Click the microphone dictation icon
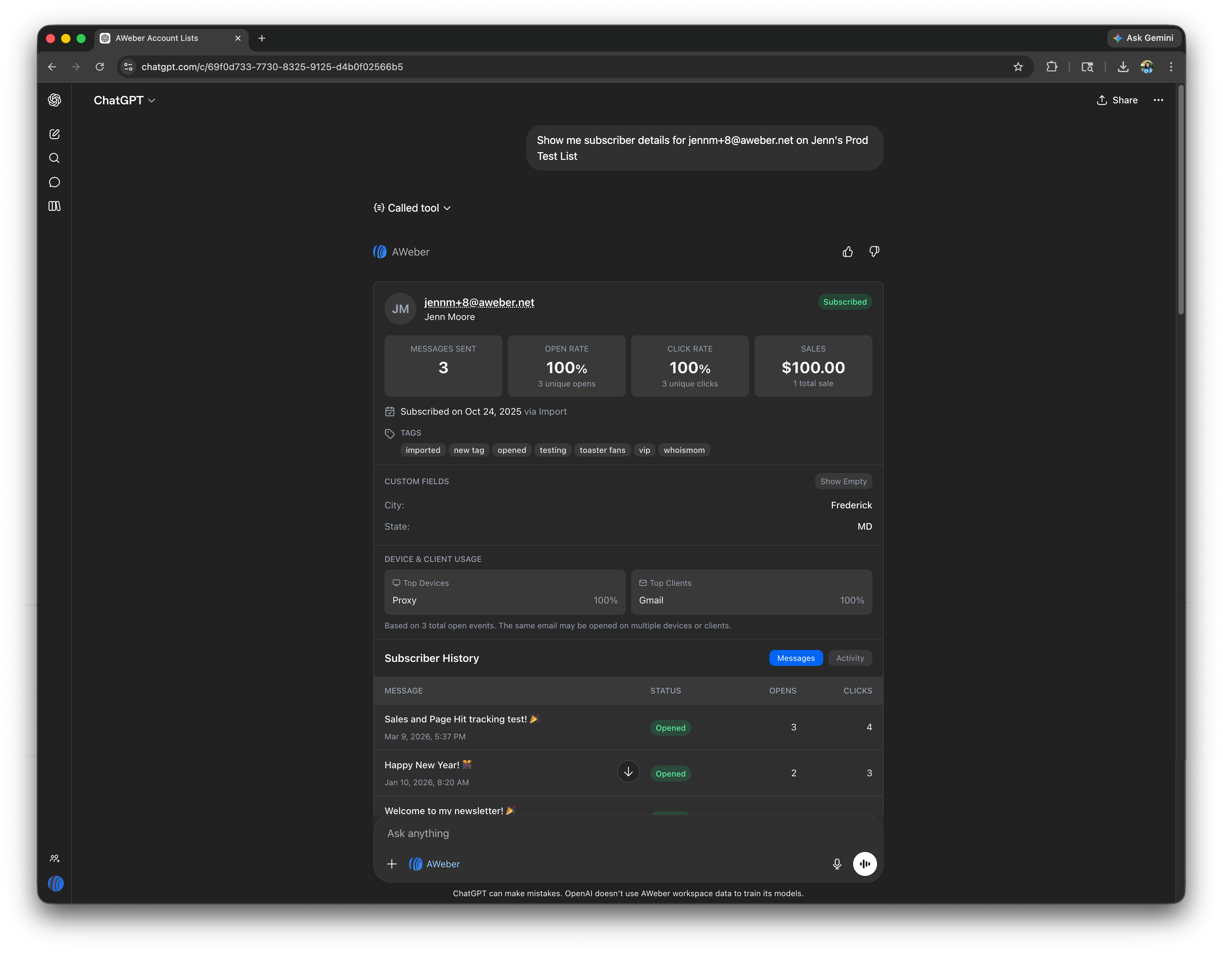 coord(836,864)
